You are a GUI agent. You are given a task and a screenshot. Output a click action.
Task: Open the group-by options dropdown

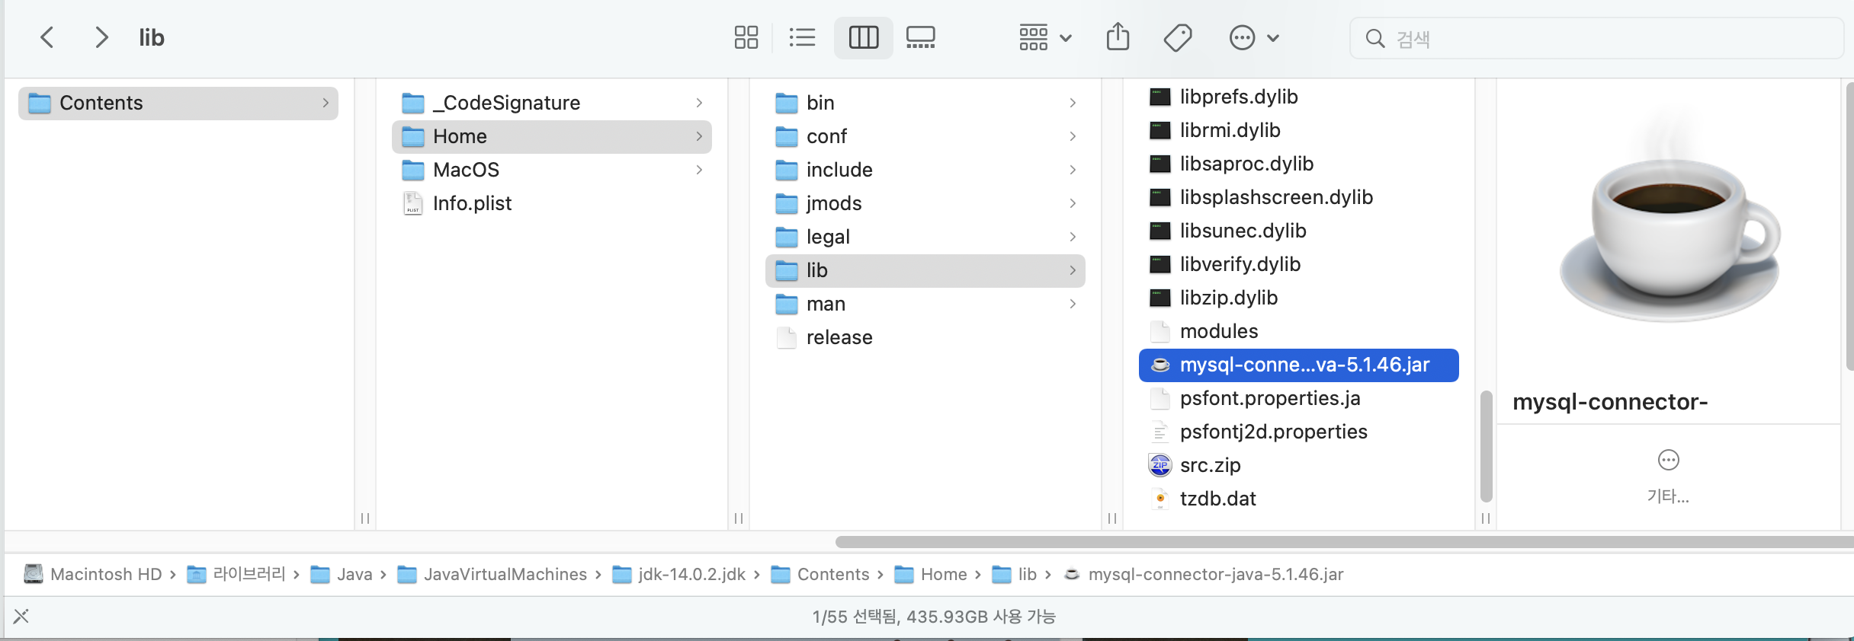(1045, 37)
